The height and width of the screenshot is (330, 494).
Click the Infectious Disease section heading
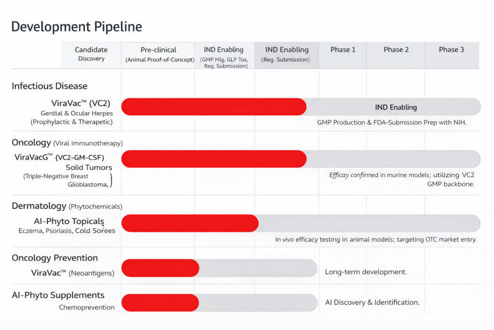point(50,86)
